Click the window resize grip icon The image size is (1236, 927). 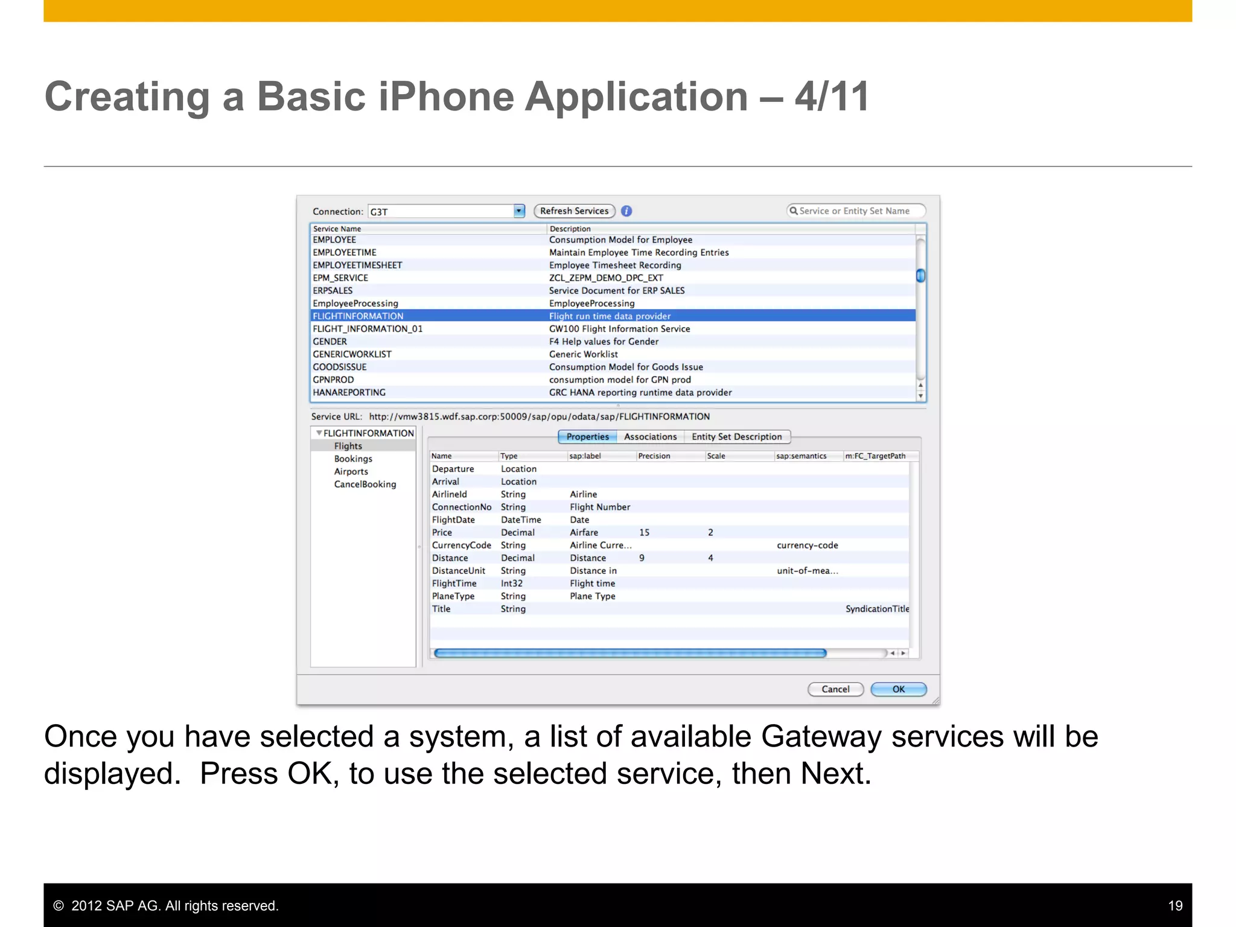935,701
